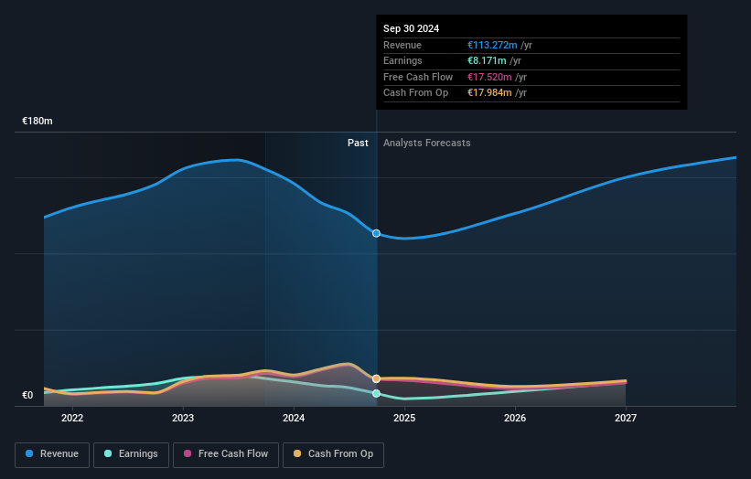Viewport: 751px width, 479px height.
Task: Select the 2022 label on the x-axis
Action: tap(72, 418)
